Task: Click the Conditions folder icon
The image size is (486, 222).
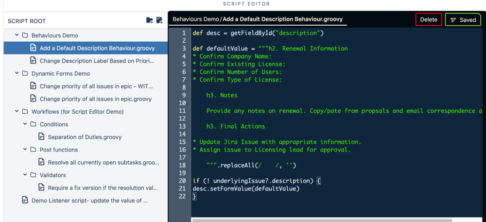Action: tap(33, 124)
